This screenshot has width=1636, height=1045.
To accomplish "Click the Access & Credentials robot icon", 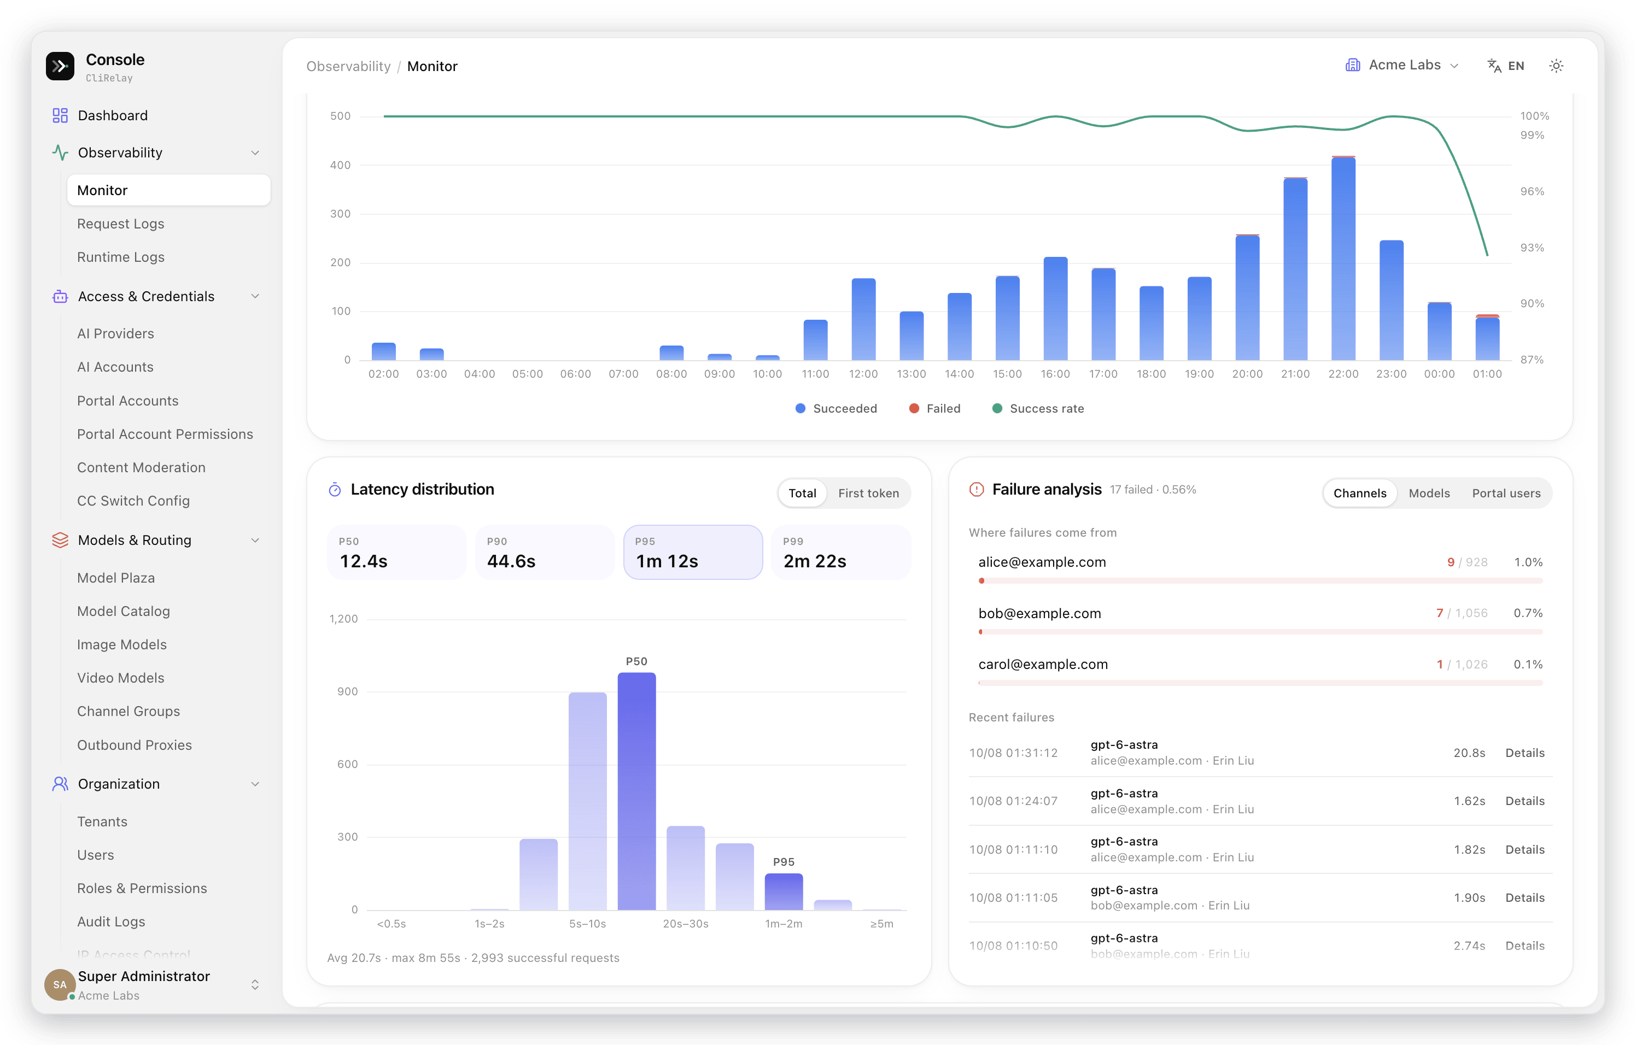I will pyautogui.click(x=60, y=297).
